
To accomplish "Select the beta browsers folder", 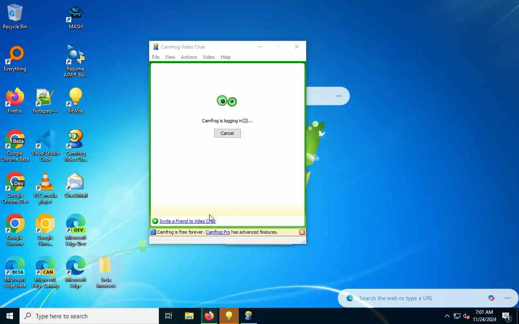I will click(106, 272).
